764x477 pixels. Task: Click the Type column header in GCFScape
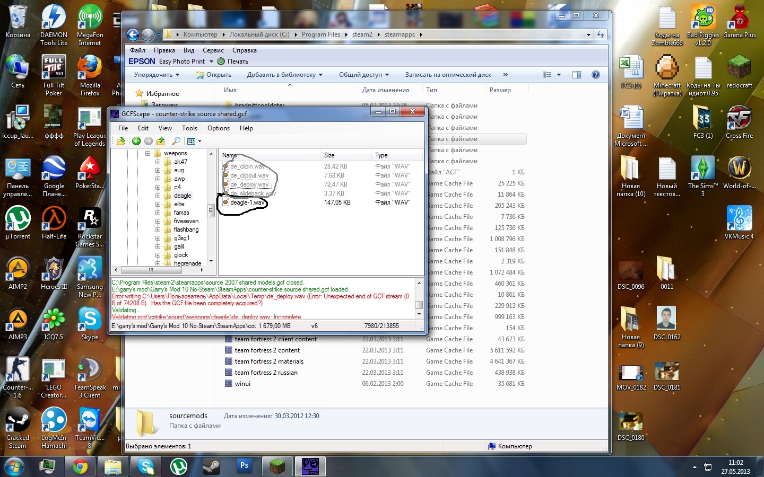(397, 155)
